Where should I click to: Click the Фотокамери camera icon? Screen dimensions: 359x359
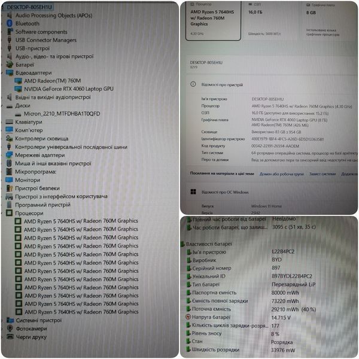(x=10, y=328)
